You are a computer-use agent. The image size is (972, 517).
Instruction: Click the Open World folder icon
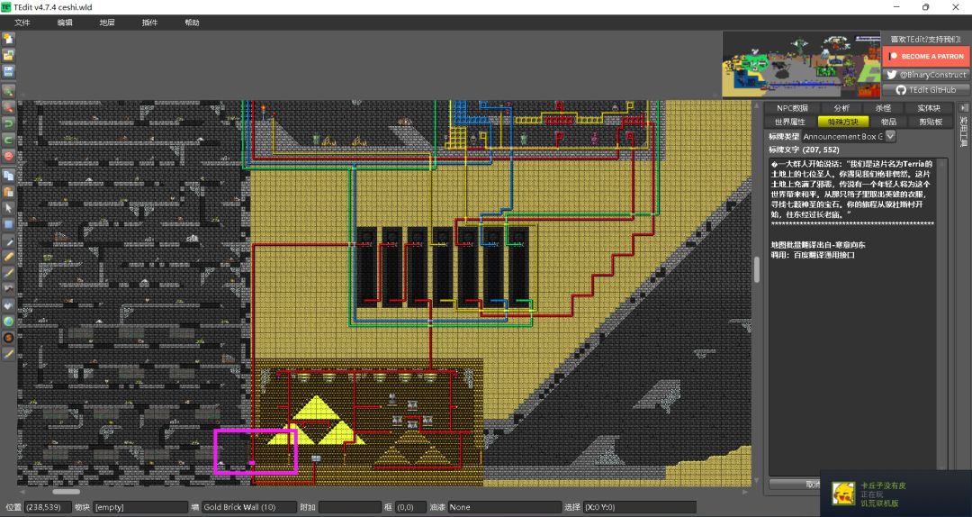(x=8, y=55)
